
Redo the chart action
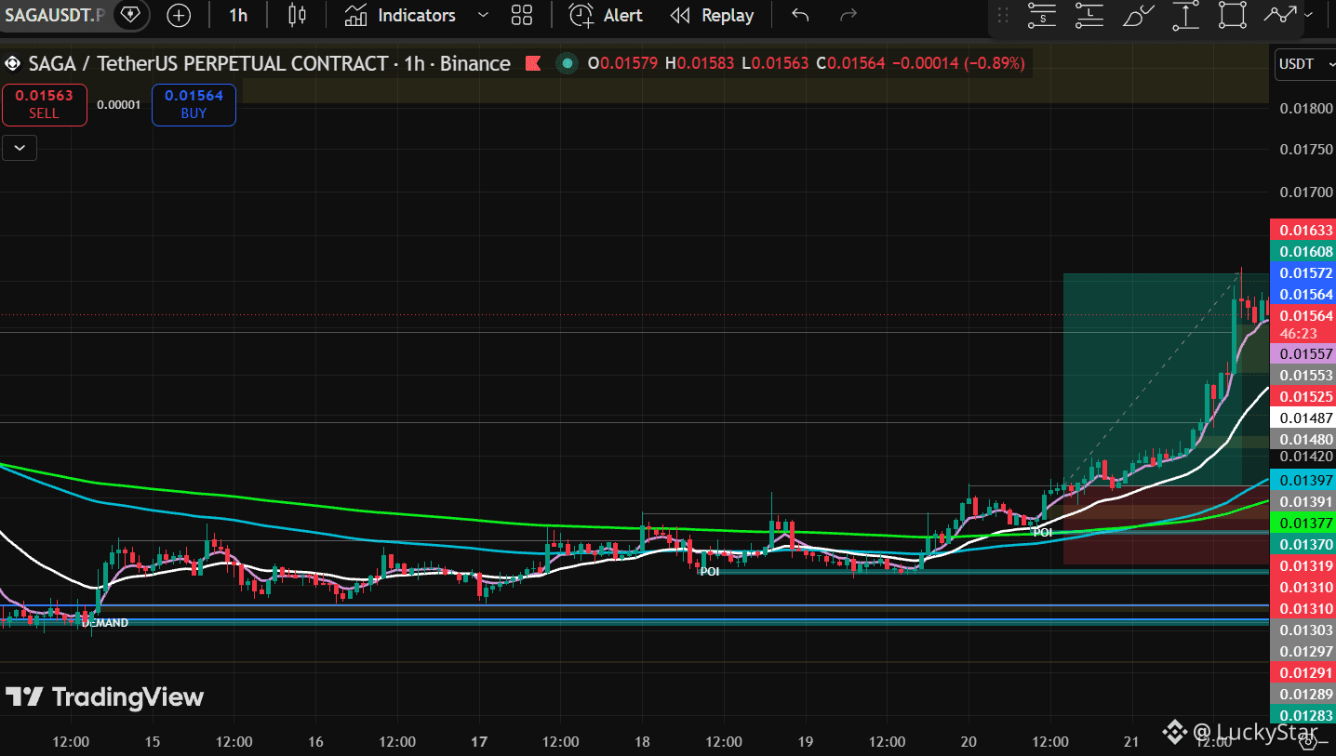click(848, 15)
